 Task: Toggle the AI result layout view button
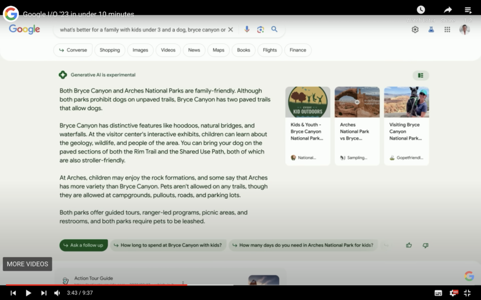click(x=421, y=75)
